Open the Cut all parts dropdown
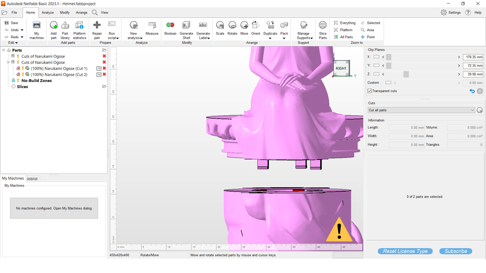The width and height of the screenshot is (486, 273). coord(421,110)
